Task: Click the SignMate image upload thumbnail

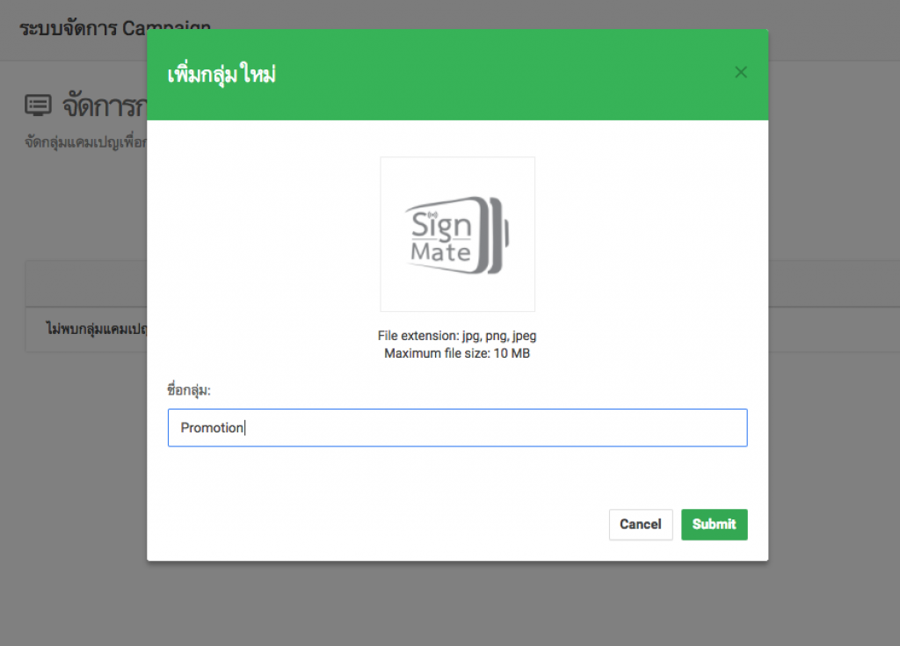Action: coord(457,235)
